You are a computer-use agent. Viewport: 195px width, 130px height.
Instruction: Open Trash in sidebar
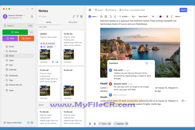18,90
